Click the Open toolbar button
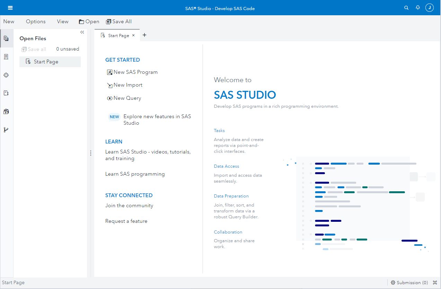The image size is (441, 289). [89, 21]
